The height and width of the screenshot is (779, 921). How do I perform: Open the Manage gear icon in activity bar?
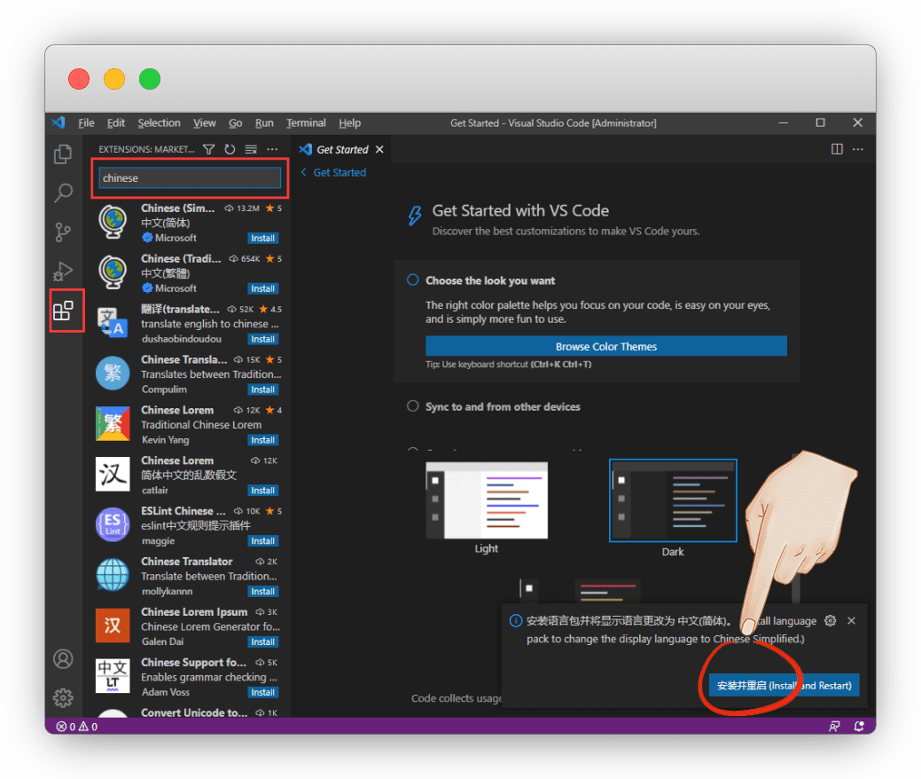coord(63,697)
